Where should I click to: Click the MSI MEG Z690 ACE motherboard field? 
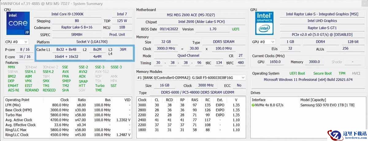(x=191, y=15)
